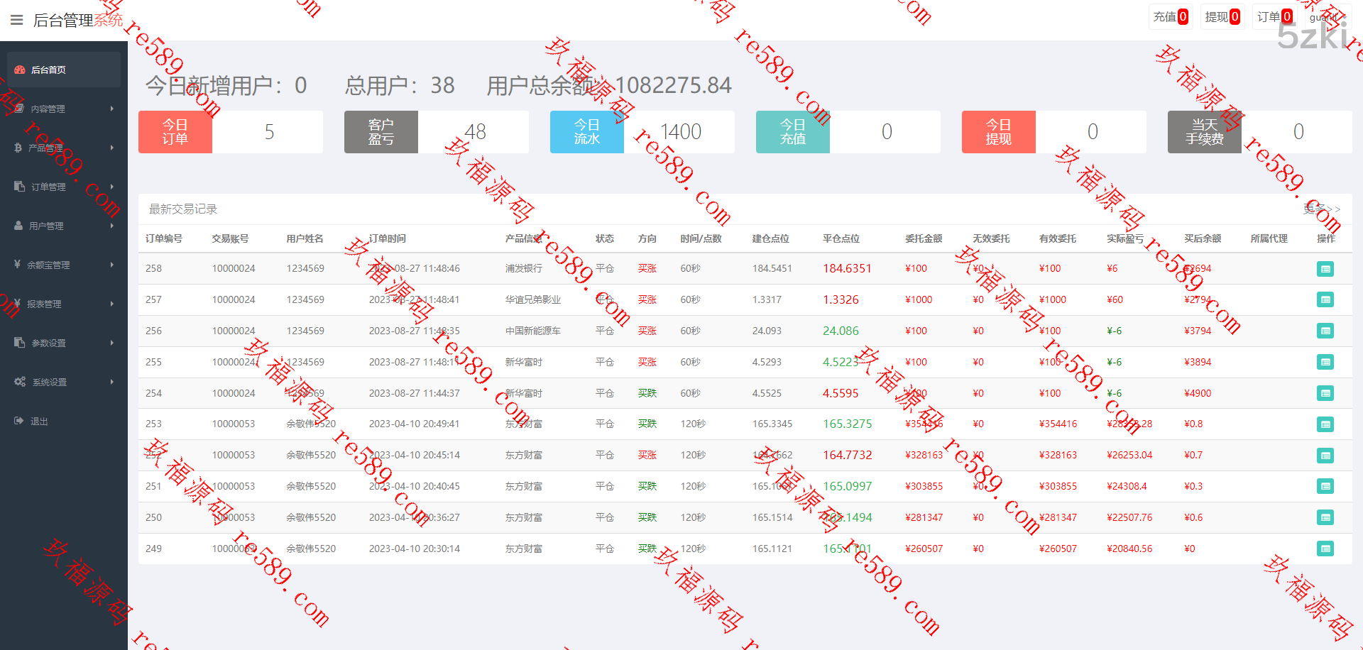Expand the 内容管理 submenu arrow
Viewport: 1363px width, 650px height.
pos(112,109)
